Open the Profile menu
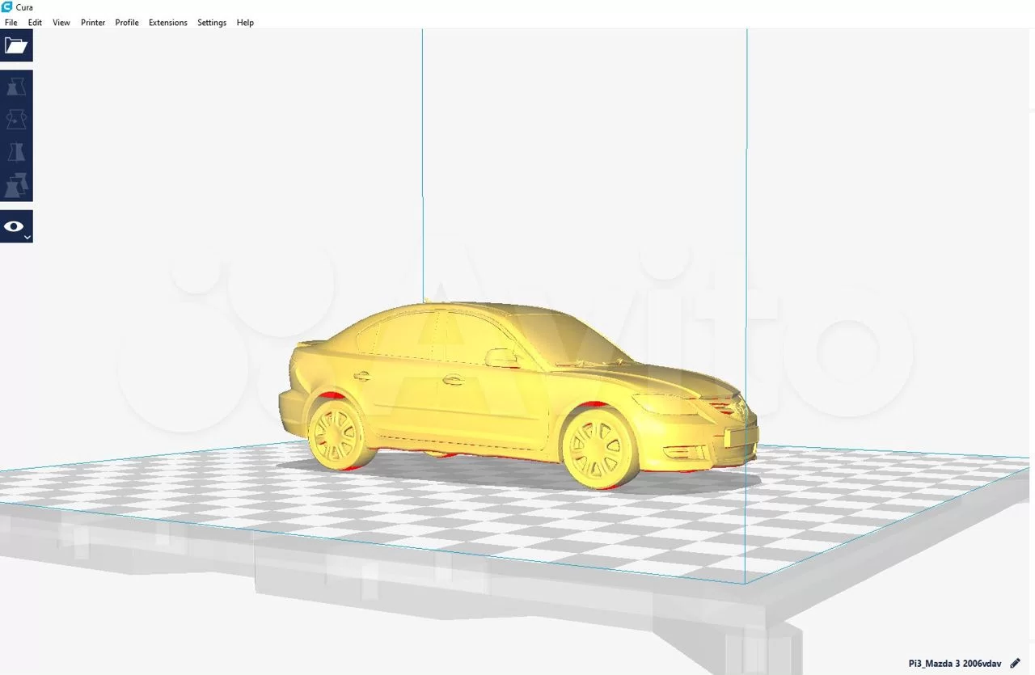Screen dimensions: 1035x675 [126, 22]
